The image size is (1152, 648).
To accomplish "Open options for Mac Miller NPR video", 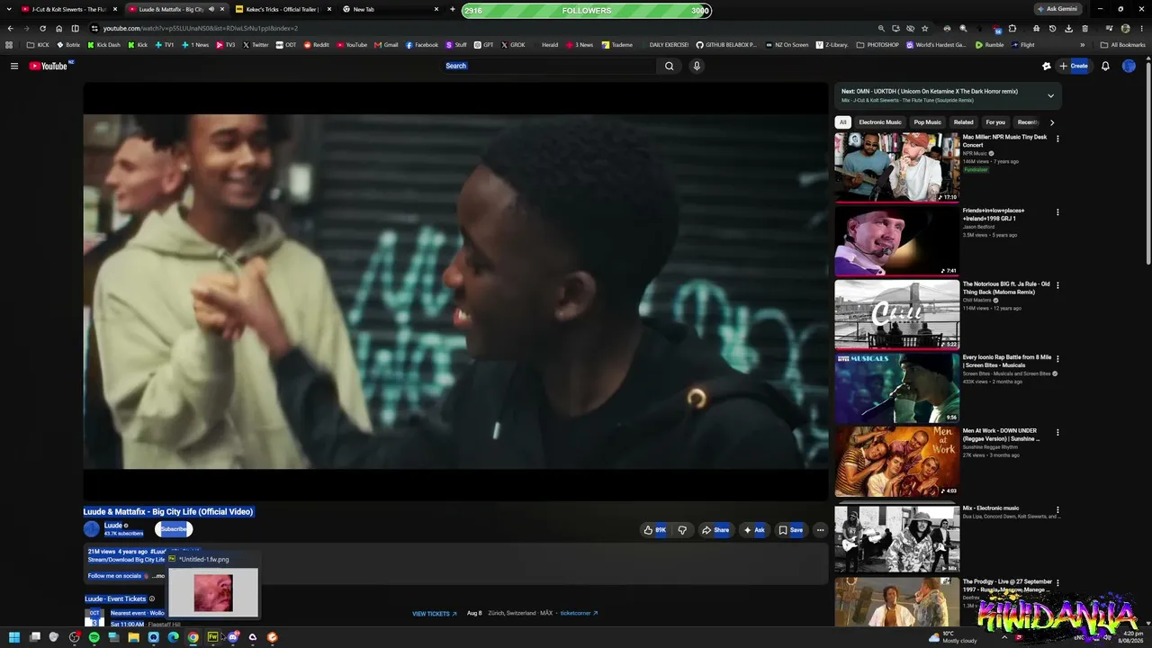I will point(1057,139).
